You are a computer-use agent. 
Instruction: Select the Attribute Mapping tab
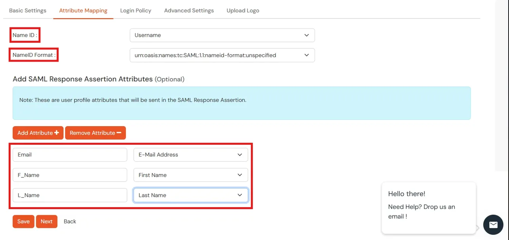(x=83, y=10)
